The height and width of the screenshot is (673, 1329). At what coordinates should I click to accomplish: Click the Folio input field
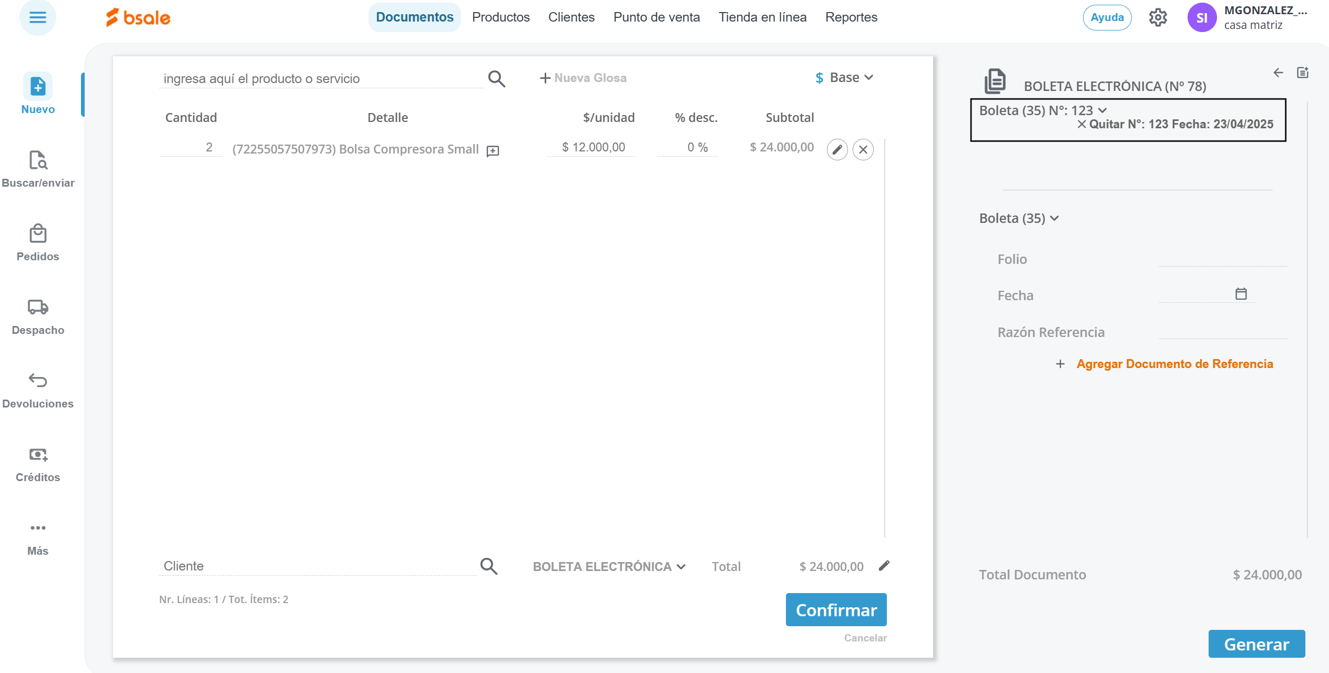[1222, 259]
